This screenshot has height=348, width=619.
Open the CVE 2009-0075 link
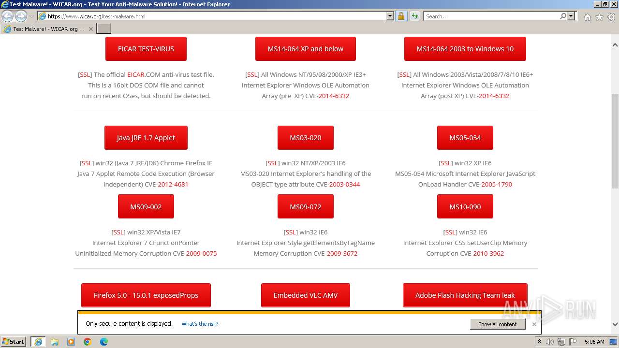[x=201, y=253]
